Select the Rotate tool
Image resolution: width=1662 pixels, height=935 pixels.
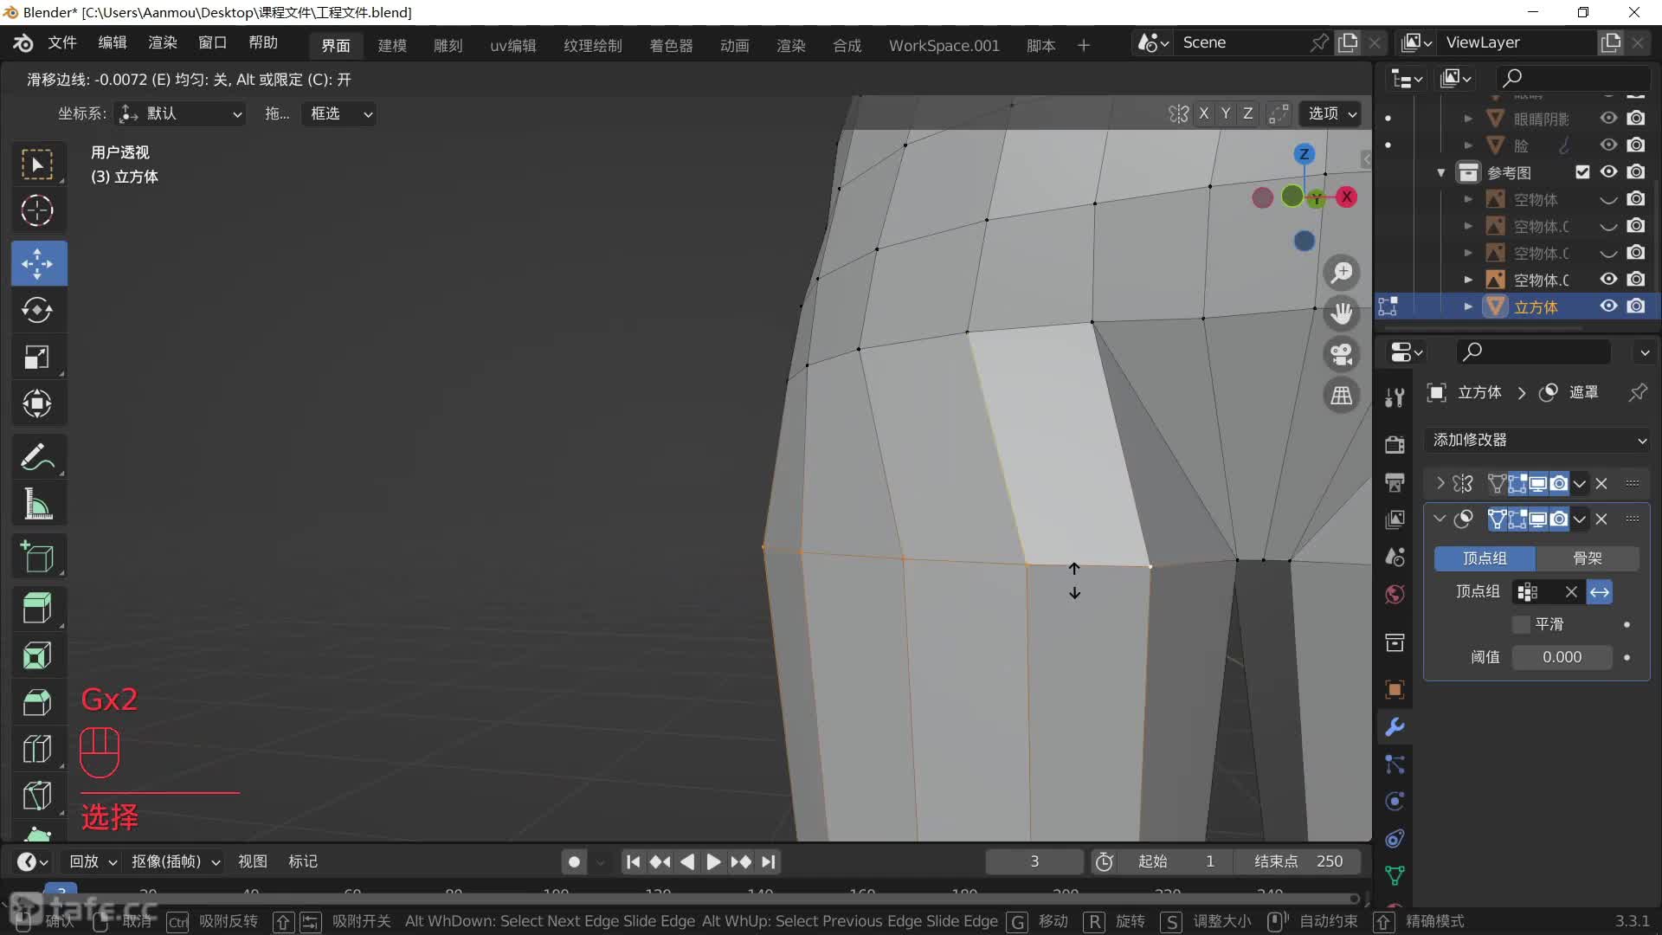coord(38,310)
